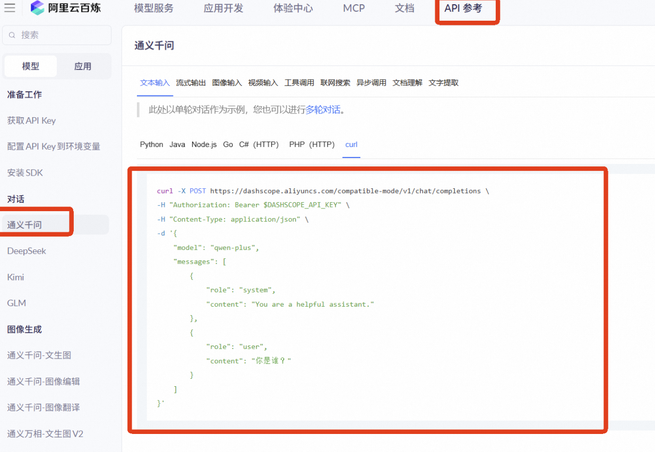Open 通义千问-图像编辑 in the sidebar
The height and width of the screenshot is (452, 655).
[x=43, y=381]
